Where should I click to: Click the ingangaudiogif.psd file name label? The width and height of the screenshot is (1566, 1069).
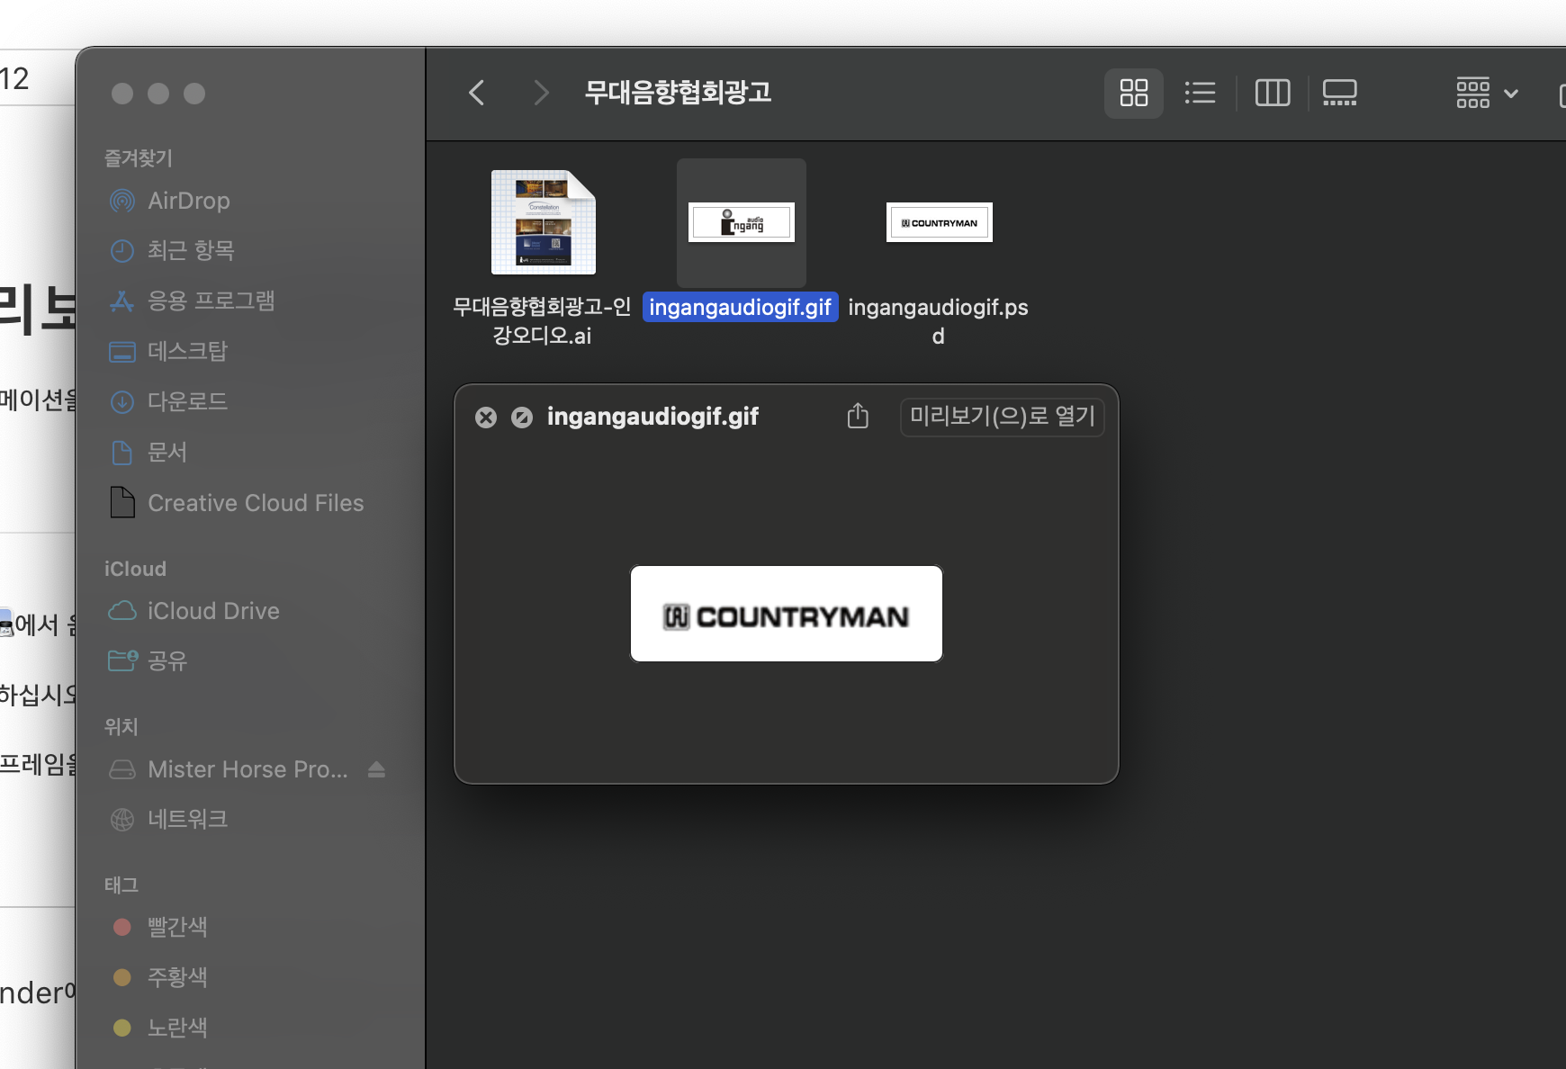[x=938, y=321]
